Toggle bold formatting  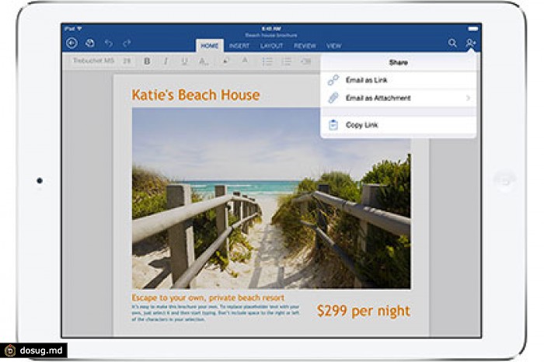146,61
